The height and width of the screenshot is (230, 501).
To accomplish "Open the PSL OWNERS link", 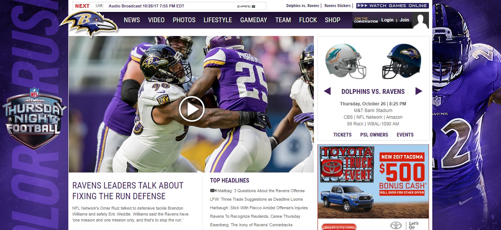I will point(374,135).
